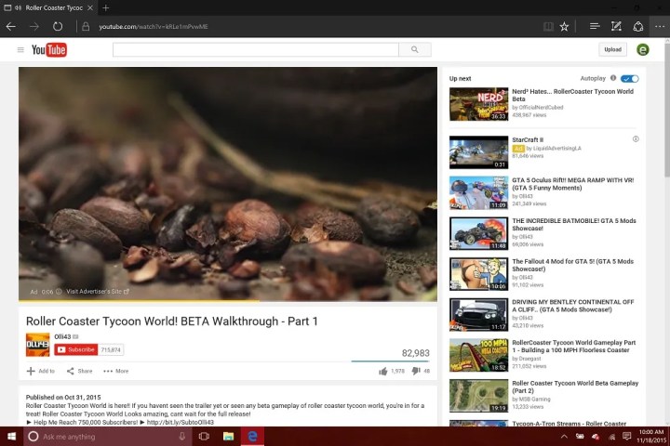Click the Share button
This screenshot has height=446, width=670.
click(x=79, y=371)
